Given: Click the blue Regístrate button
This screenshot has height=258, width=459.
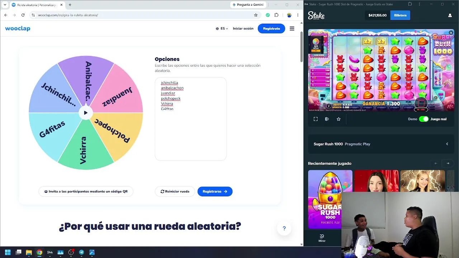Looking at the screenshot, I should [x=271, y=29].
